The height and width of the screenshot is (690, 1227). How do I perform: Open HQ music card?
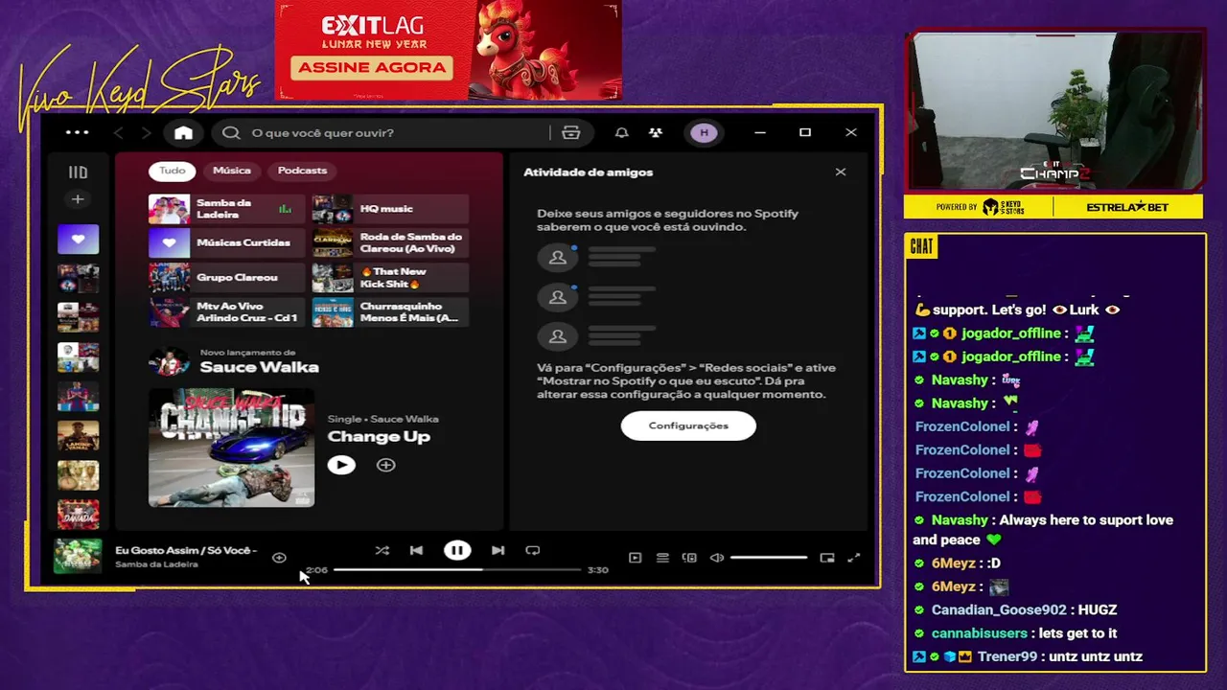(390, 208)
